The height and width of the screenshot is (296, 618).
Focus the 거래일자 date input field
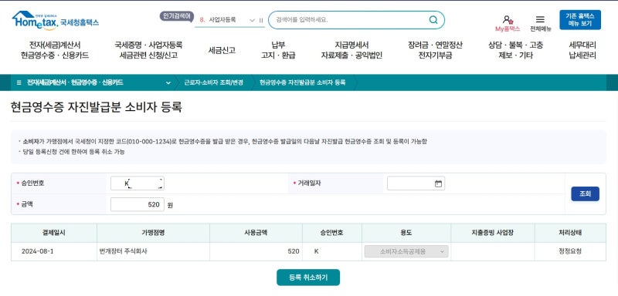pos(416,183)
